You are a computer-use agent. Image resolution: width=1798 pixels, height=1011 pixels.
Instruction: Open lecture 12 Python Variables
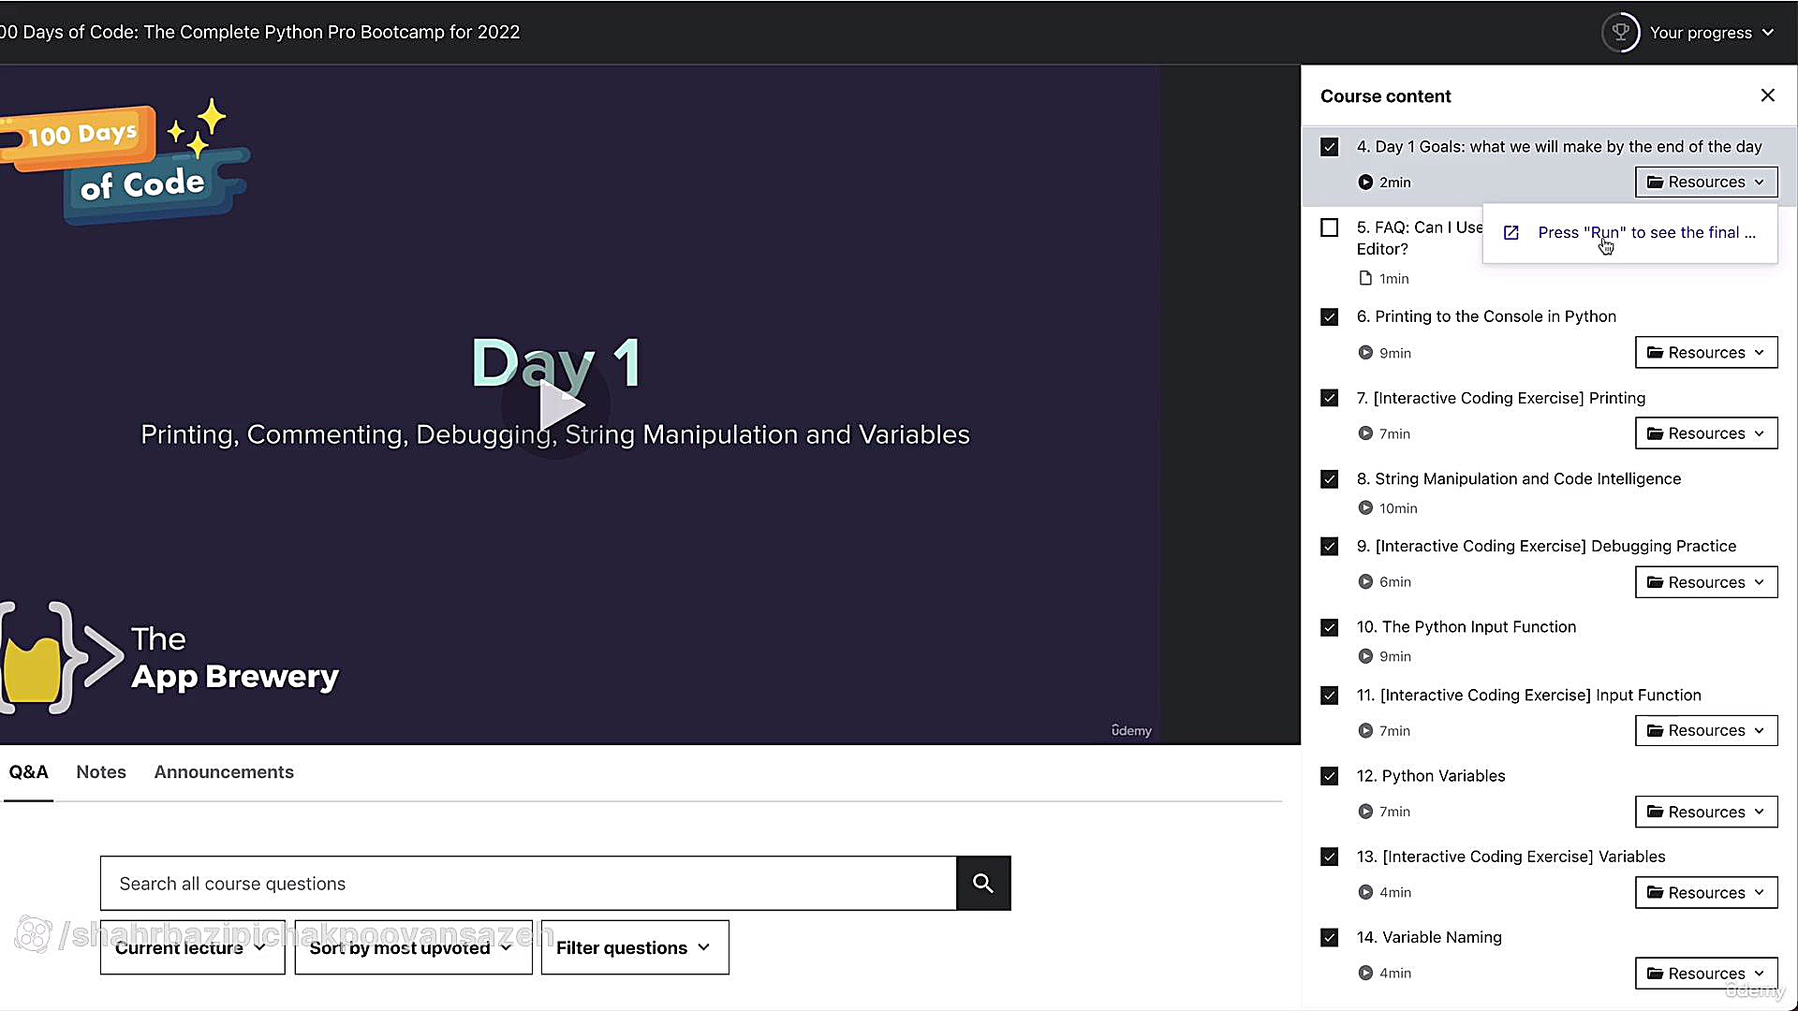click(1431, 776)
